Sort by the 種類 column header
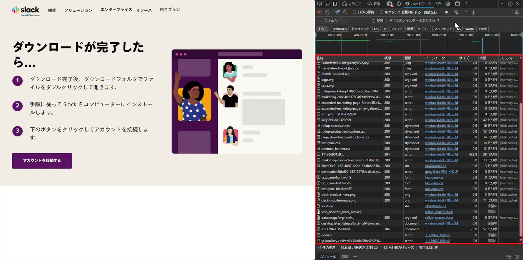The image size is (523, 260). click(x=413, y=58)
